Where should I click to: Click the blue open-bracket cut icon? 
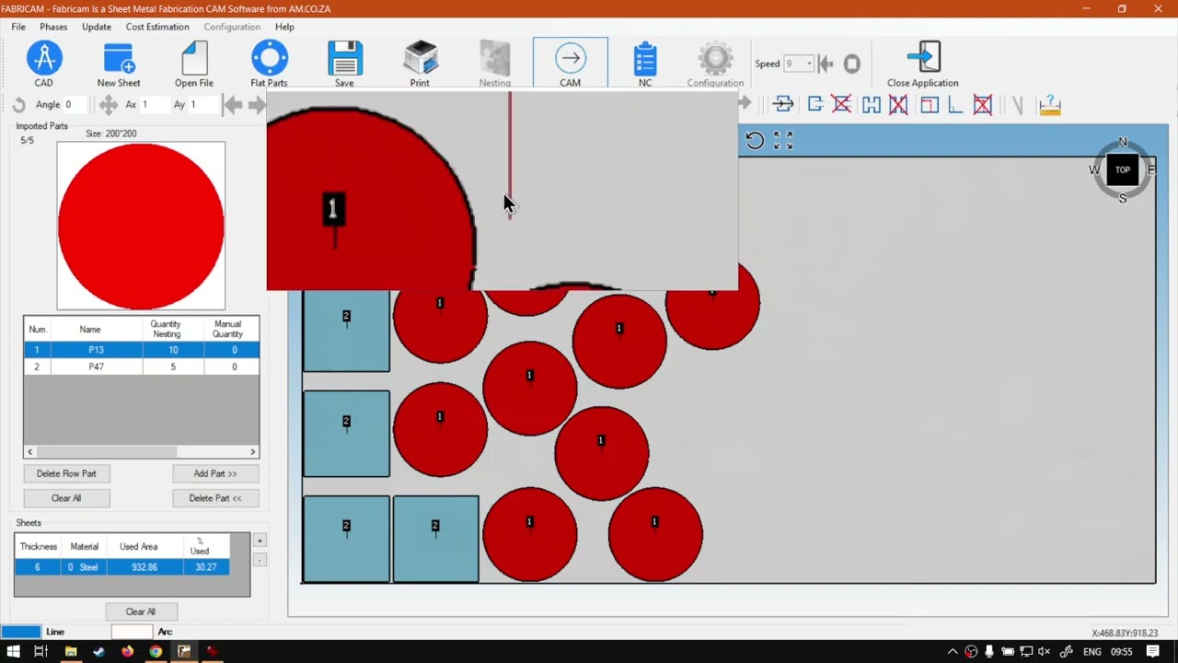[814, 105]
